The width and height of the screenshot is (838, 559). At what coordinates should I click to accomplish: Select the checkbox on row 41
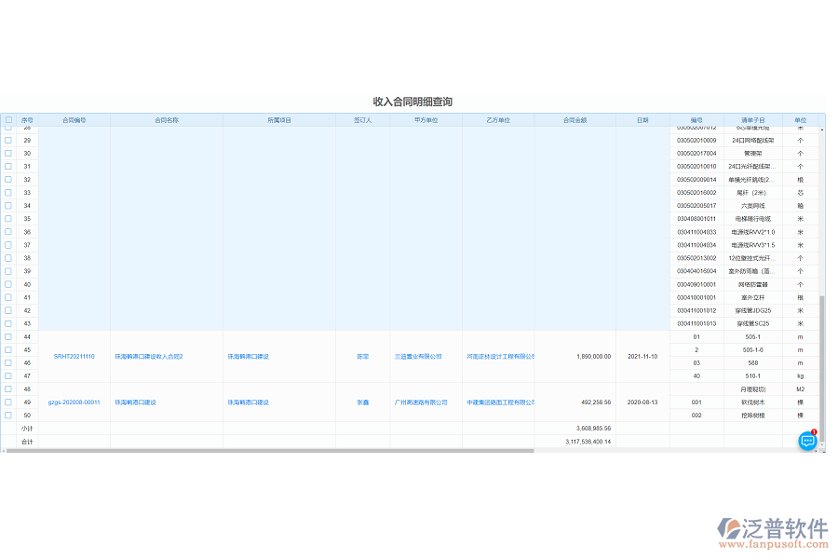8,297
